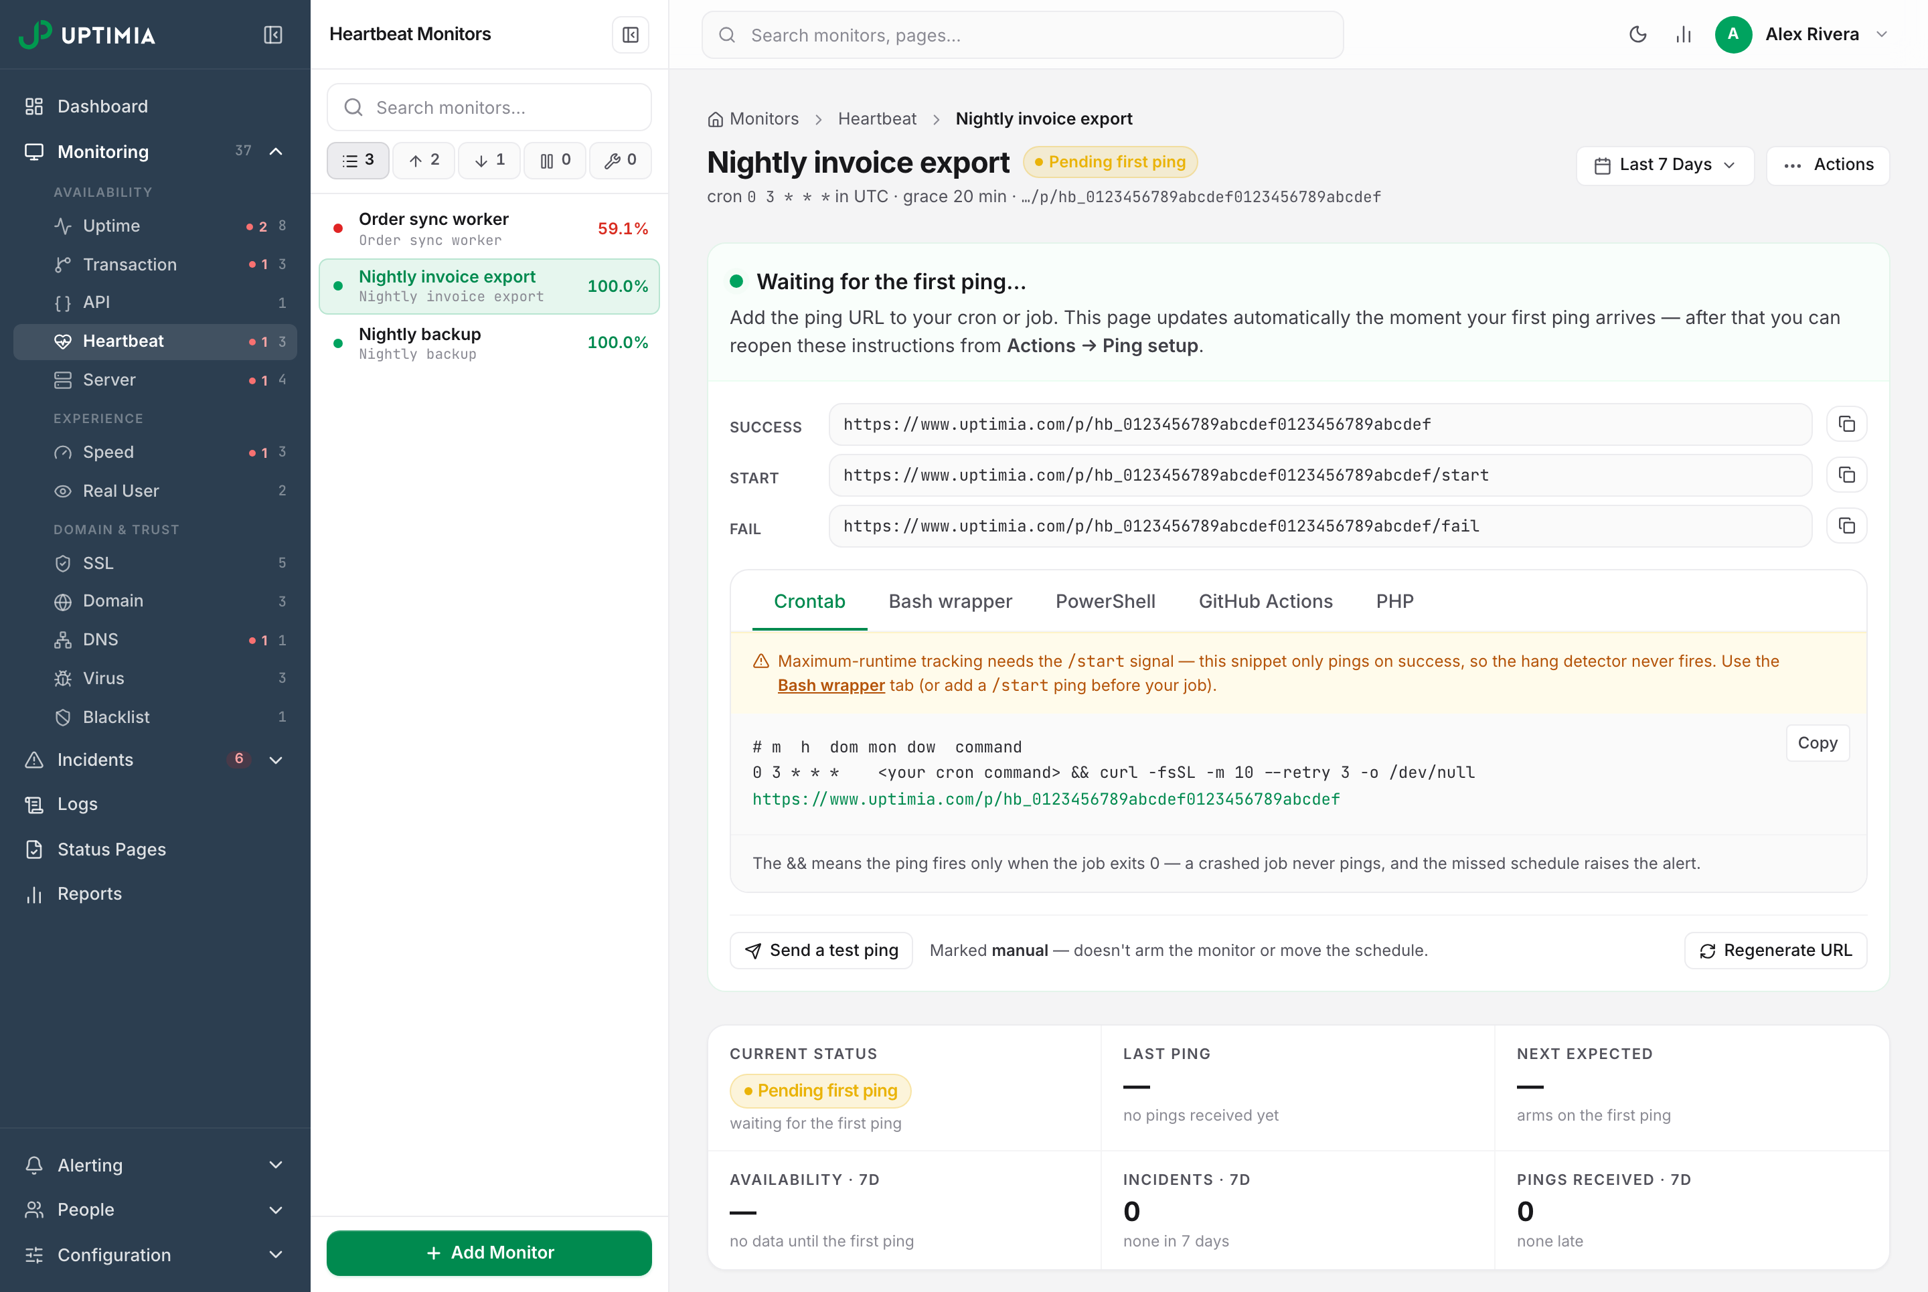The width and height of the screenshot is (1928, 1292).
Task: Filter list to paused monitors
Action: click(556, 160)
